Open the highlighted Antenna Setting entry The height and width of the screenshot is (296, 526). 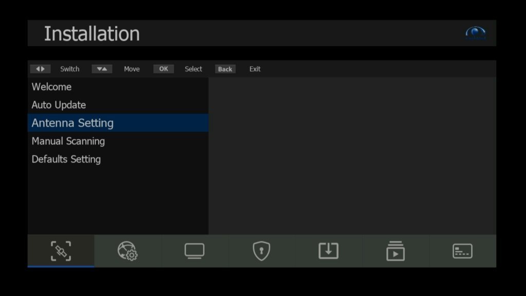point(118,123)
